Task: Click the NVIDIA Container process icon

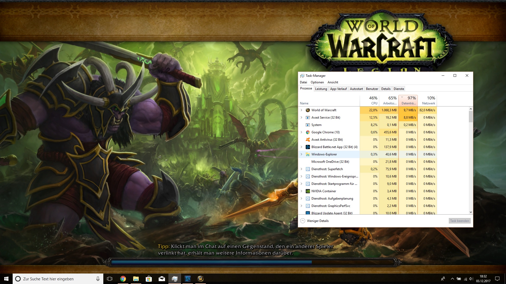Action: [x=308, y=191]
